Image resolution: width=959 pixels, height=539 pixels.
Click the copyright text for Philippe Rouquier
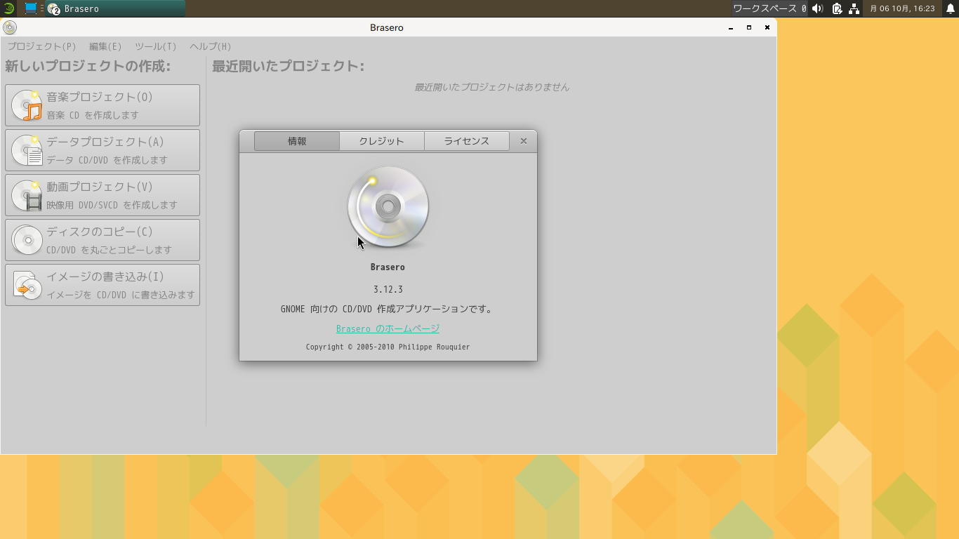388,347
